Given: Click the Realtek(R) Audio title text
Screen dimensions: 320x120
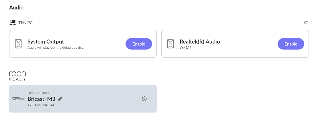Looking at the screenshot, I should point(200,42).
